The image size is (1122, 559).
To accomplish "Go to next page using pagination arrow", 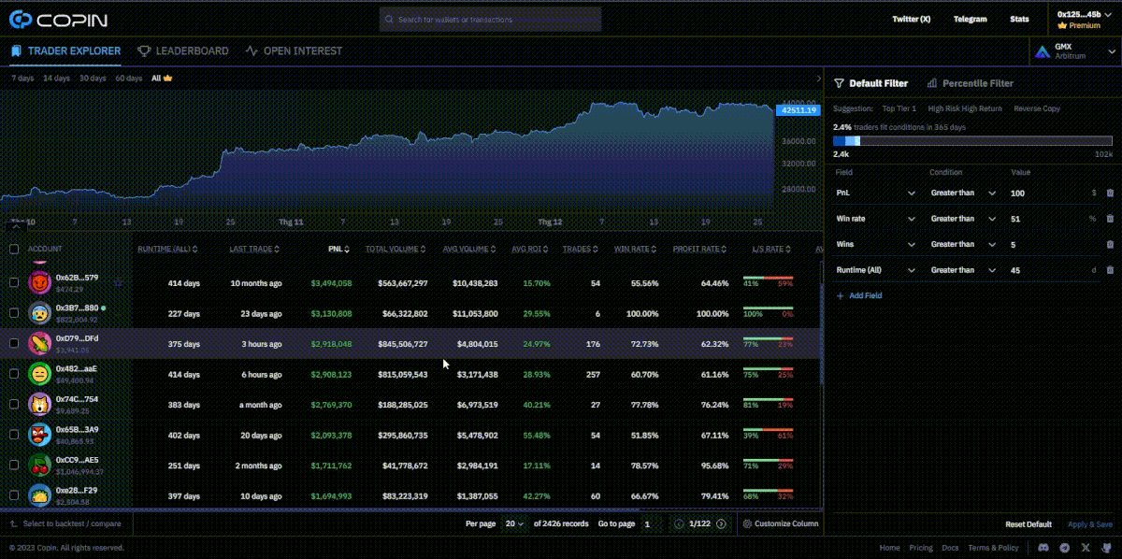I will (x=721, y=523).
